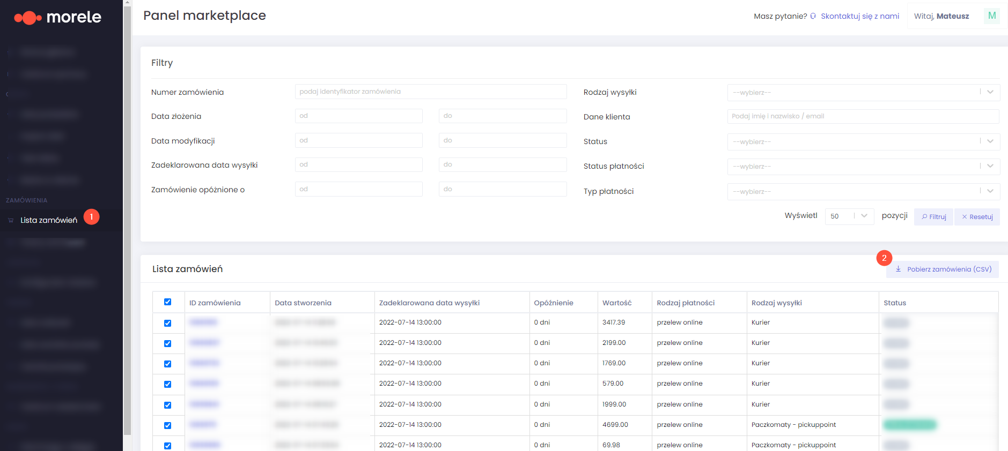Click the download arrow icon for CSV
1008x451 pixels.
[898, 269]
